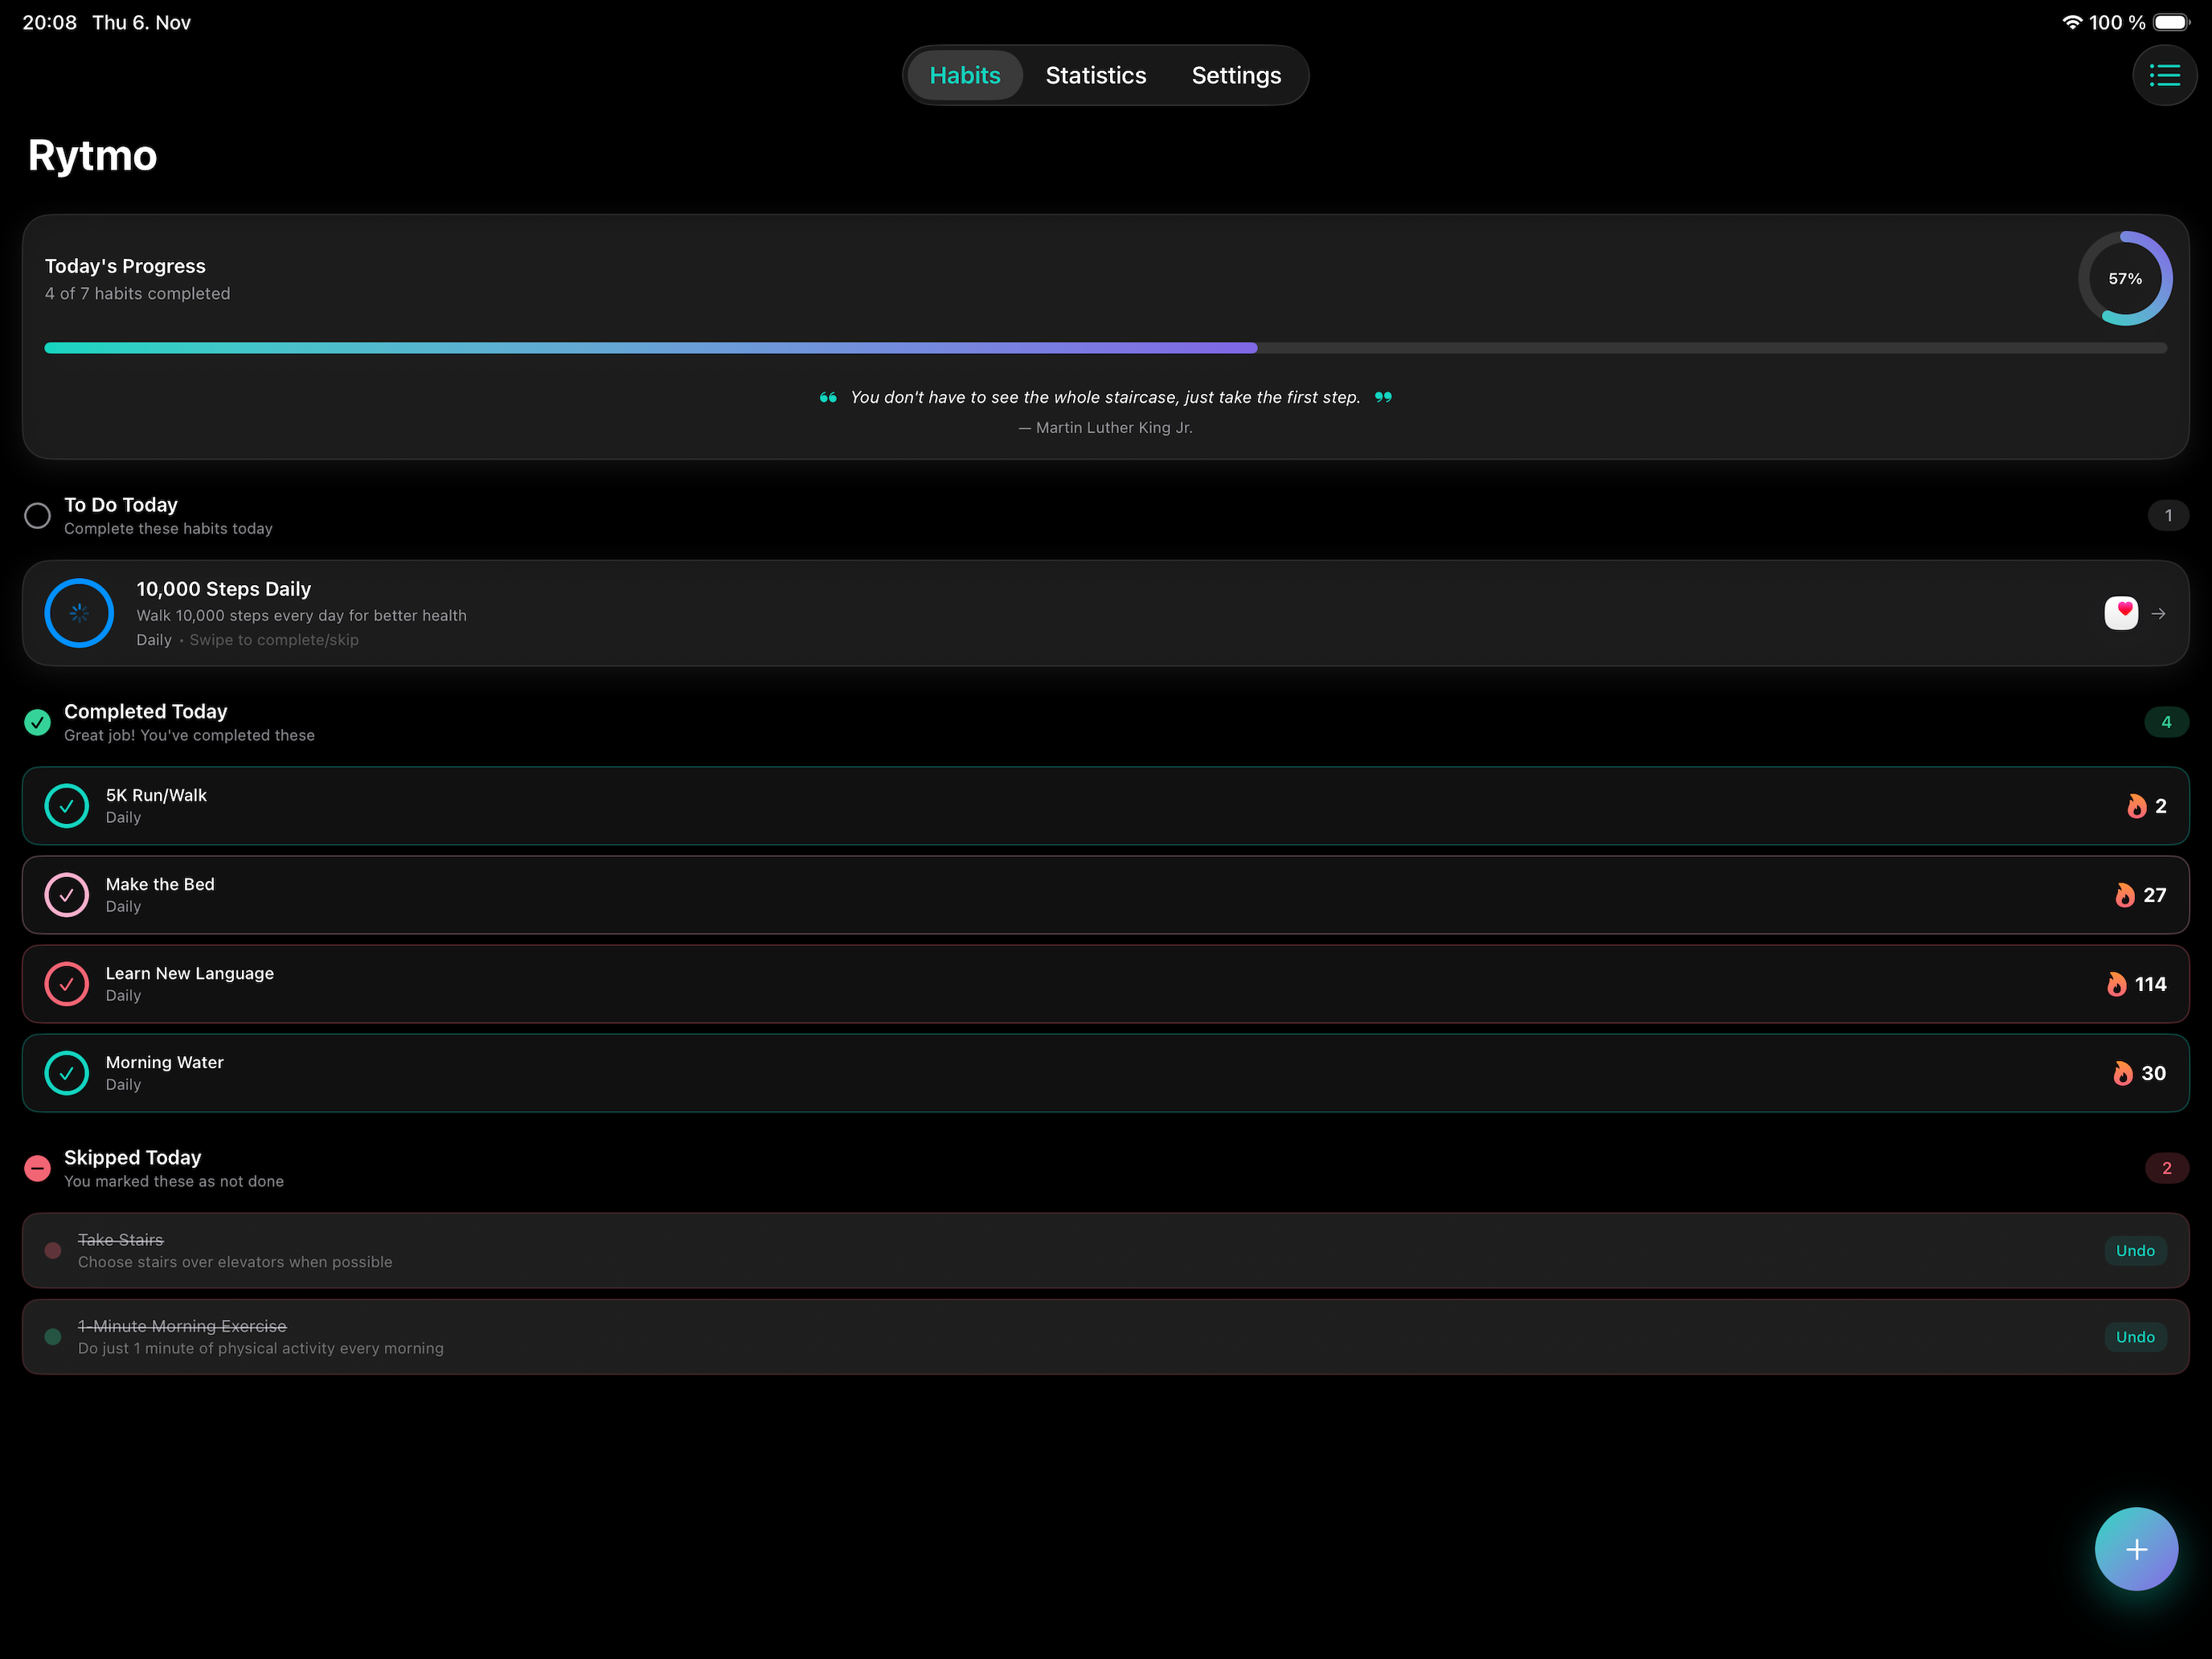Collapse the Skipped Today section header

[1106, 1168]
